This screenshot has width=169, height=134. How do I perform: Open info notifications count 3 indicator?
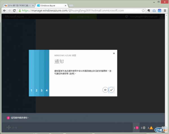click(143, 128)
